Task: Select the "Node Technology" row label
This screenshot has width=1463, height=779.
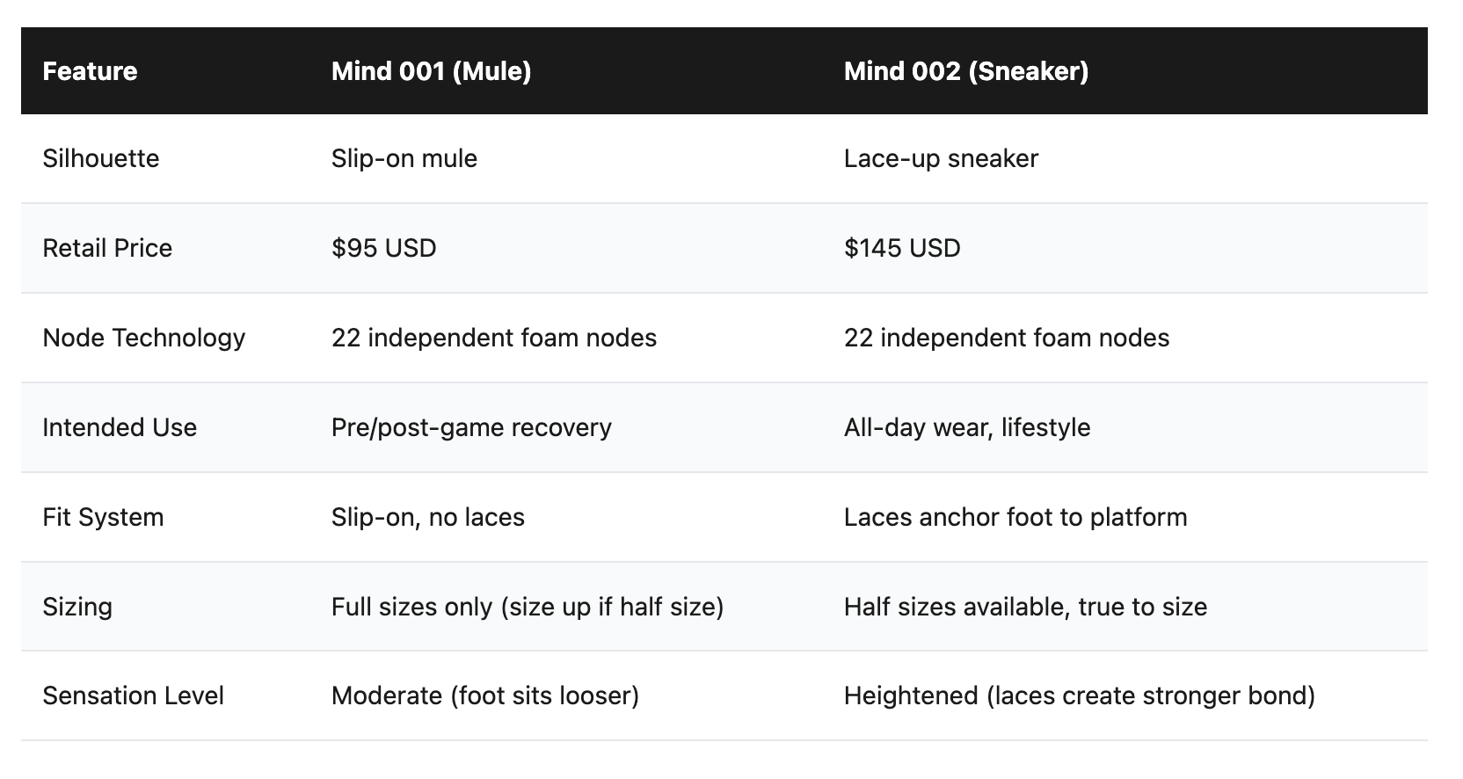Action: tap(143, 338)
